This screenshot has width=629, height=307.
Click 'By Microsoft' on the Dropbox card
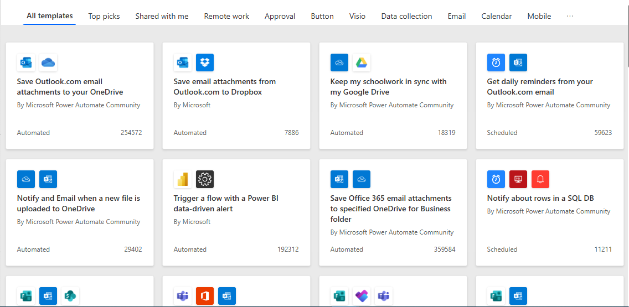(x=192, y=106)
